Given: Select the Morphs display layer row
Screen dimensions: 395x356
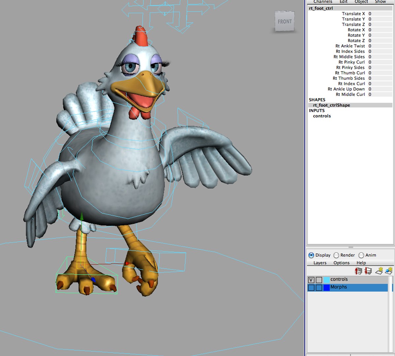Looking at the screenshot, I should tap(348, 287).
